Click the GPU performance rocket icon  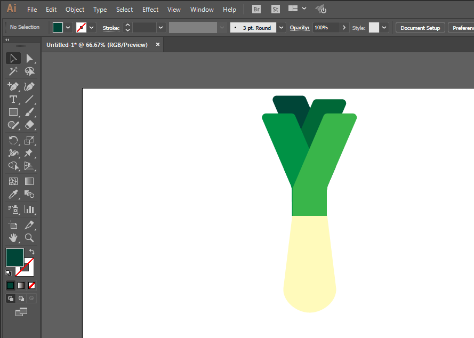pos(321,9)
